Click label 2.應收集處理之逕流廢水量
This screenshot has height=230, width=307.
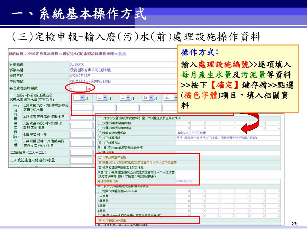tap(44, 116)
